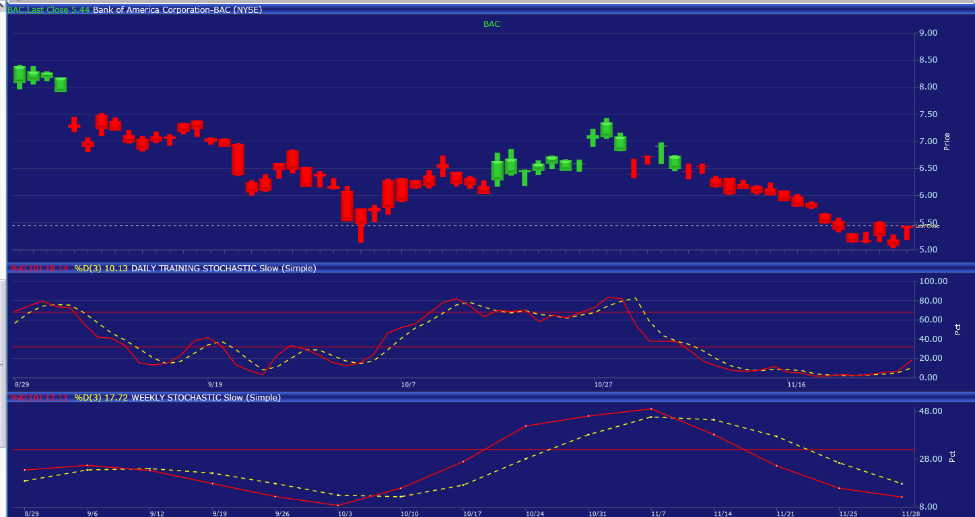Click the 11/28 date on weekly axis

pos(911,514)
